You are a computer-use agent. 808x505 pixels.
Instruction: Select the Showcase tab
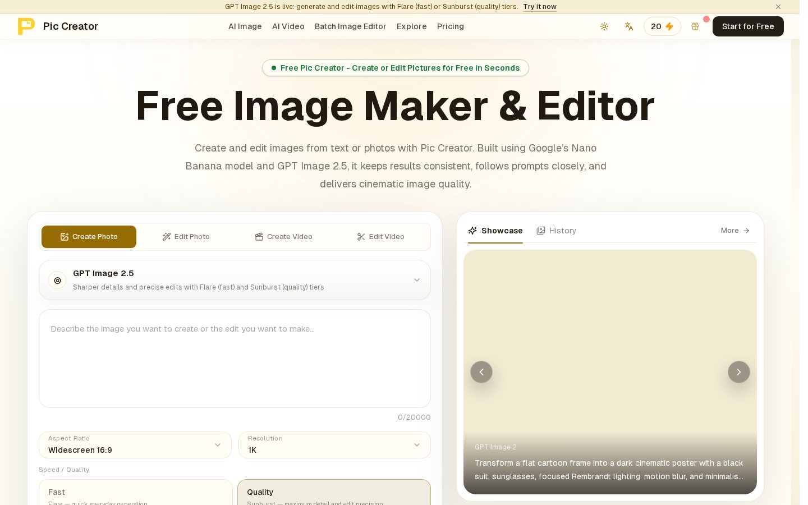tap(495, 231)
